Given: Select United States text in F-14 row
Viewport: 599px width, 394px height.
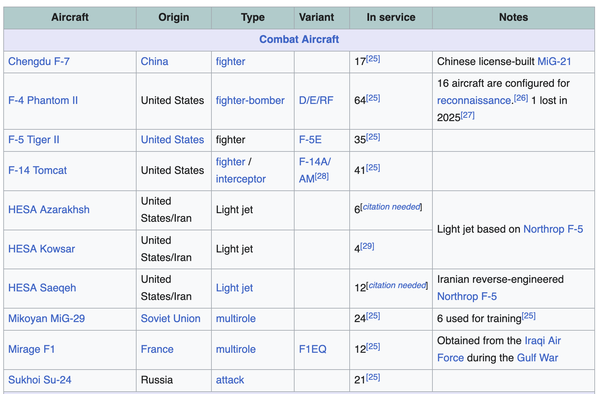Looking at the screenshot, I should click(173, 170).
